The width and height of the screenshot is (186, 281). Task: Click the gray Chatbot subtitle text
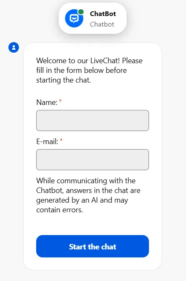[102, 24]
